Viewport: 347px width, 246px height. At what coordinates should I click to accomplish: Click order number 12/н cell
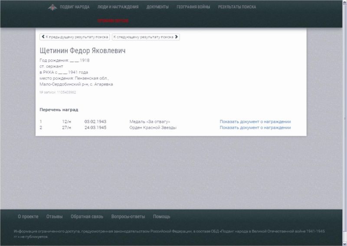click(x=67, y=121)
